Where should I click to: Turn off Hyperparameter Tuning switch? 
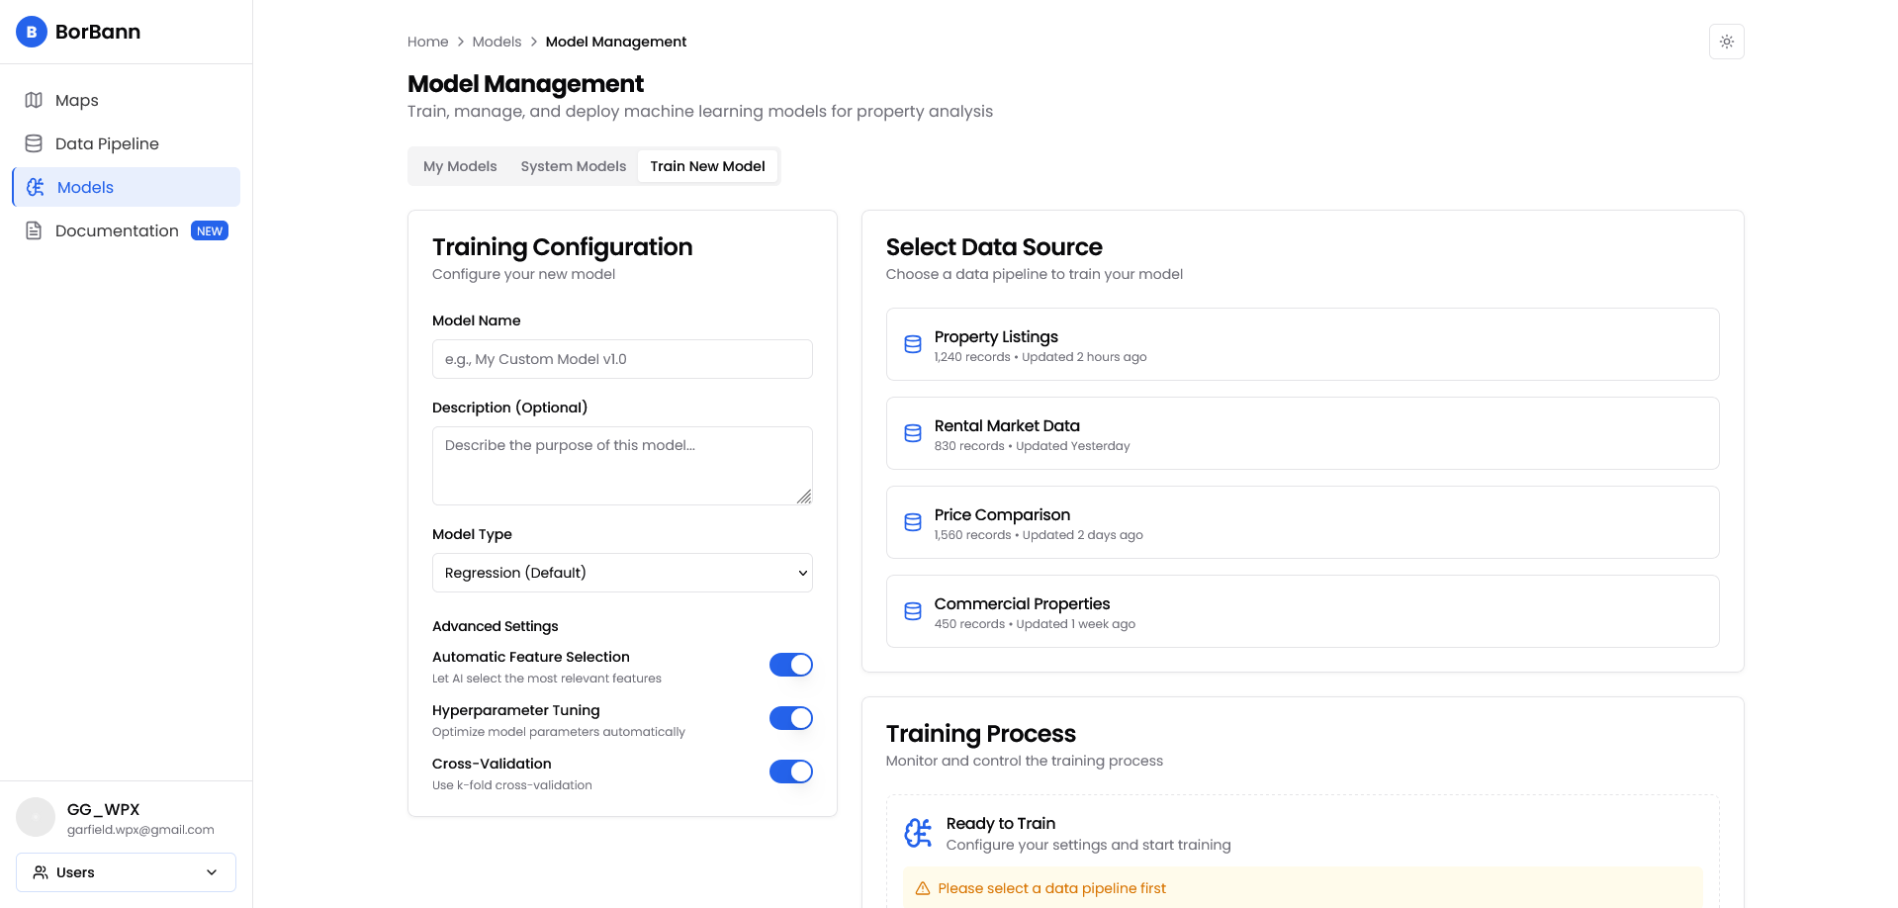coord(790,718)
